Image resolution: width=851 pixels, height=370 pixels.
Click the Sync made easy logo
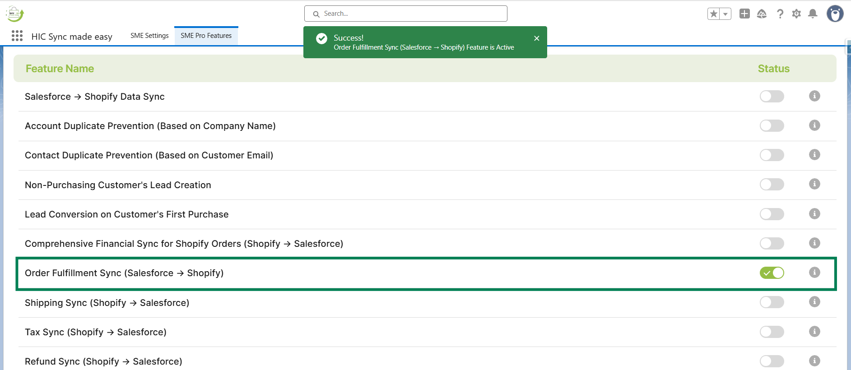[x=14, y=14]
